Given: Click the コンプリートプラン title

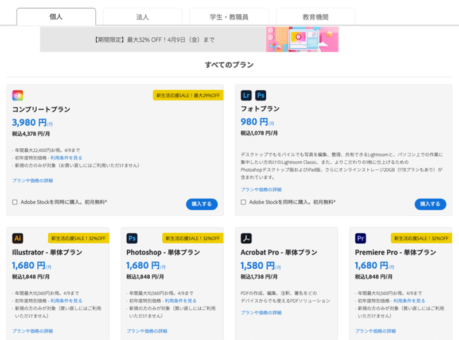Looking at the screenshot, I should pyautogui.click(x=41, y=109).
